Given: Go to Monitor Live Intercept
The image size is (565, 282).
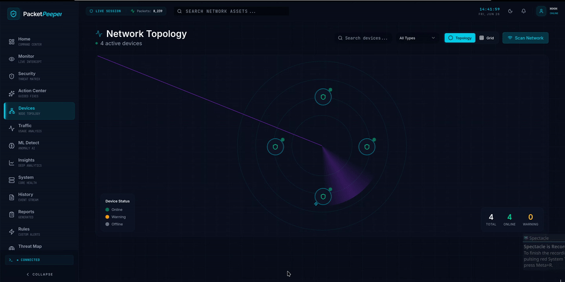Looking at the screenshot, I should (40, 59).
